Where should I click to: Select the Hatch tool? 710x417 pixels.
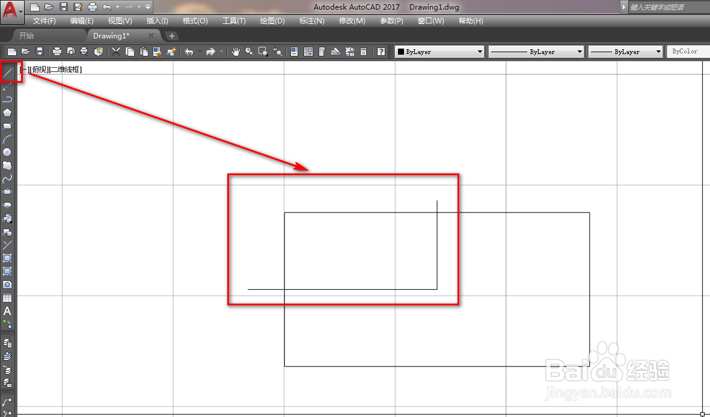[x=7, y=258]
